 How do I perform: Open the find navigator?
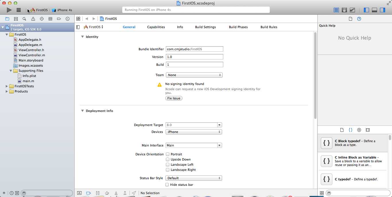click(24, 19)
